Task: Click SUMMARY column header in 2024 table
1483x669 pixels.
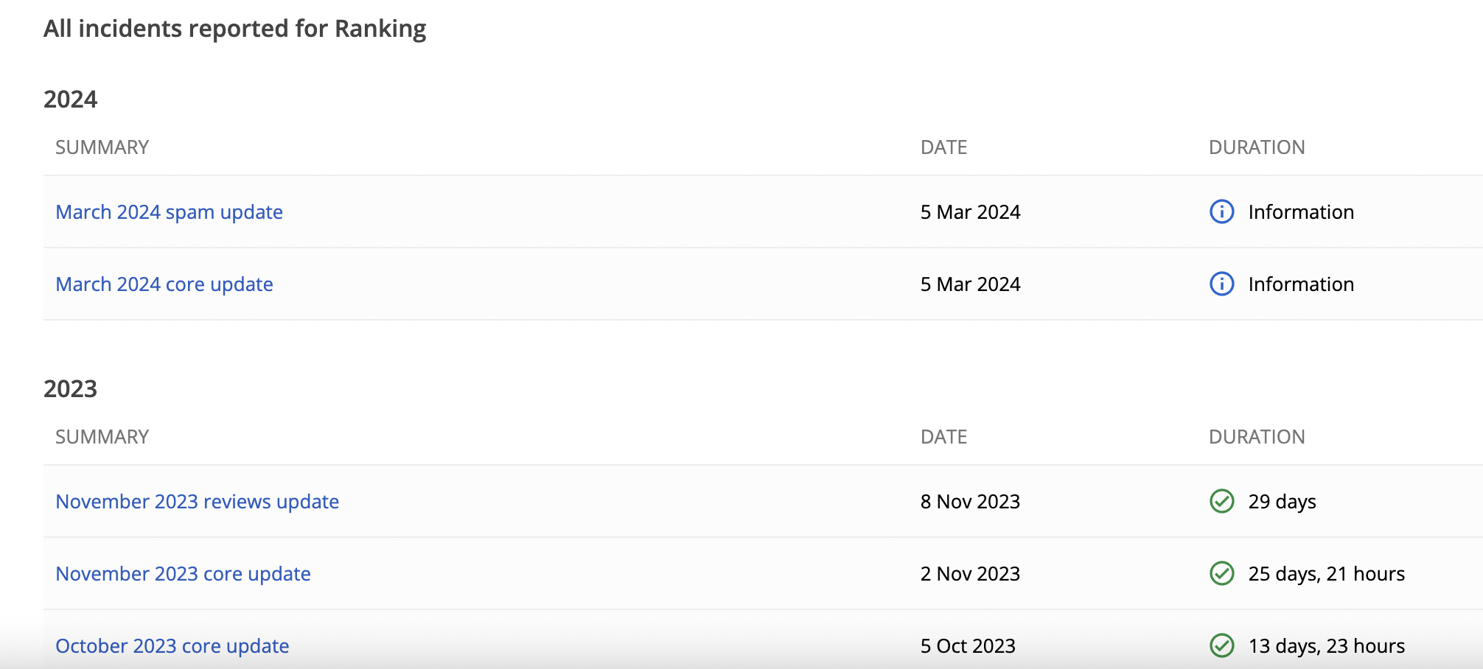Action: pyautogui.click(x=102, y=147)
